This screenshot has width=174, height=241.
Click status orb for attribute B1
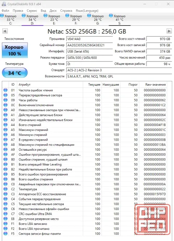tap(5, 164)
